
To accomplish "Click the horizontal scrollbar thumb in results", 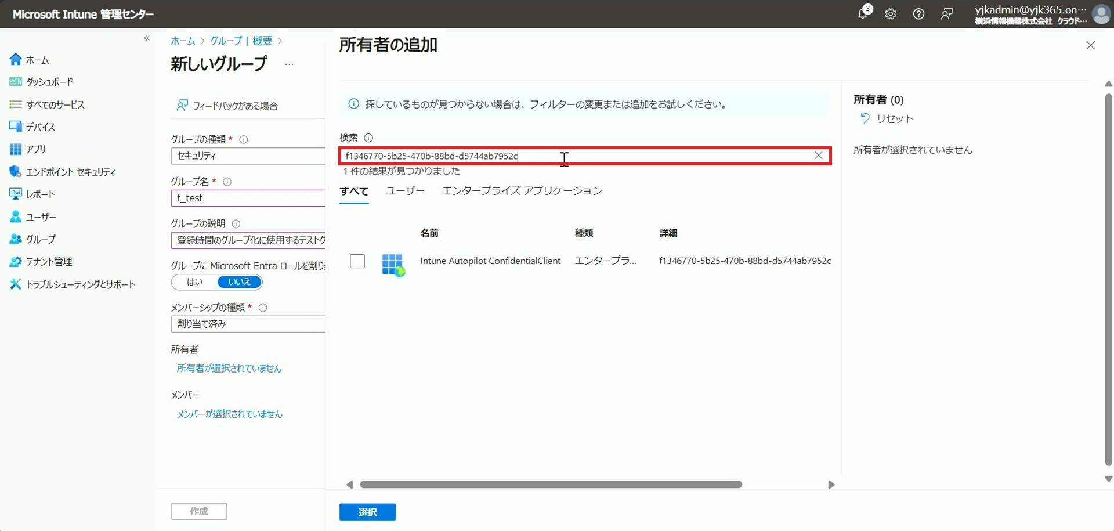I will [551, 485].
